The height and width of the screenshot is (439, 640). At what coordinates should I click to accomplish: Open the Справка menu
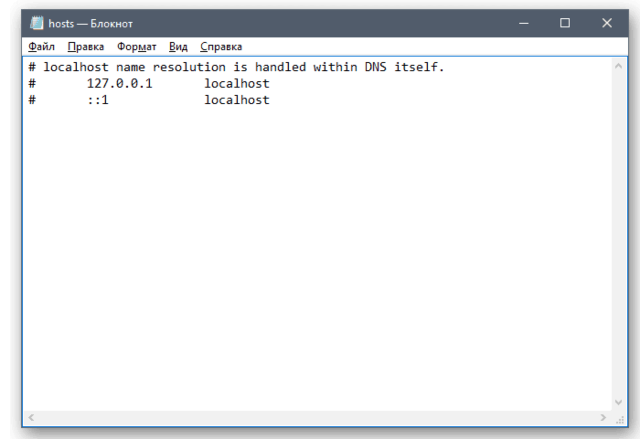[x=221, y=47]
